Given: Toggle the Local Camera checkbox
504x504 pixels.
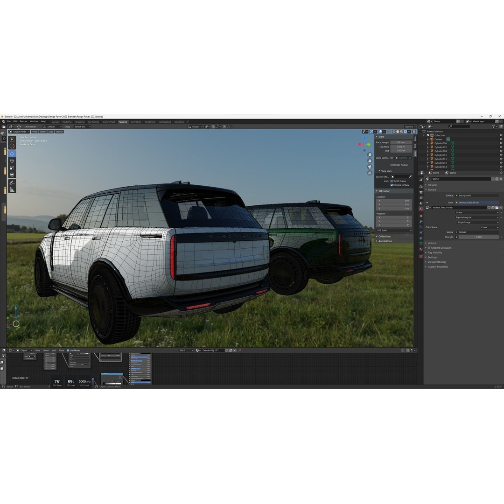Looking at the screenshot, I should coord(392,158).
